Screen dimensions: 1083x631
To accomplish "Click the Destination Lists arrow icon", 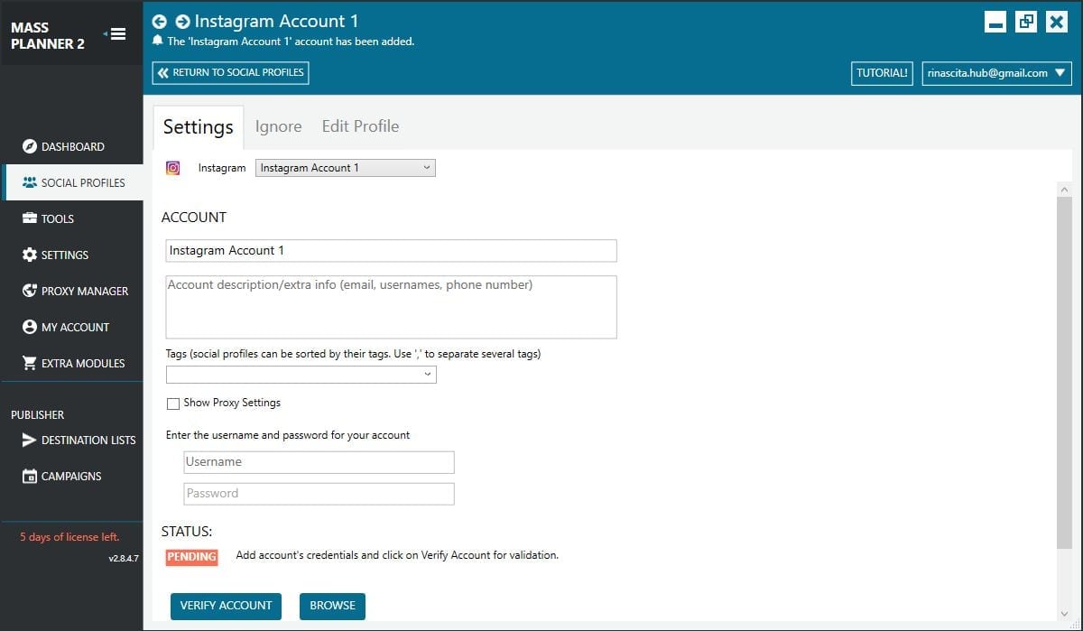I will point(30,440).
